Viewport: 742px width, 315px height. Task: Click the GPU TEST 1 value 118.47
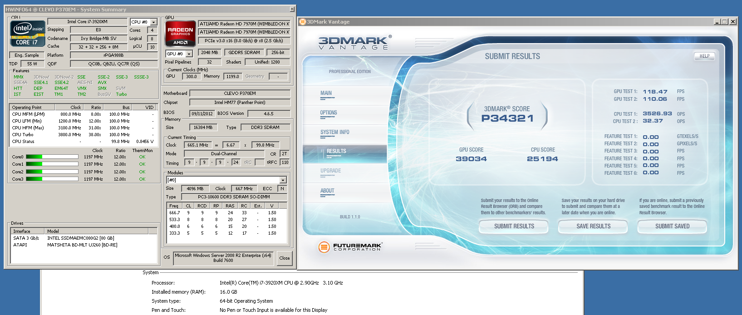(655, 92)
